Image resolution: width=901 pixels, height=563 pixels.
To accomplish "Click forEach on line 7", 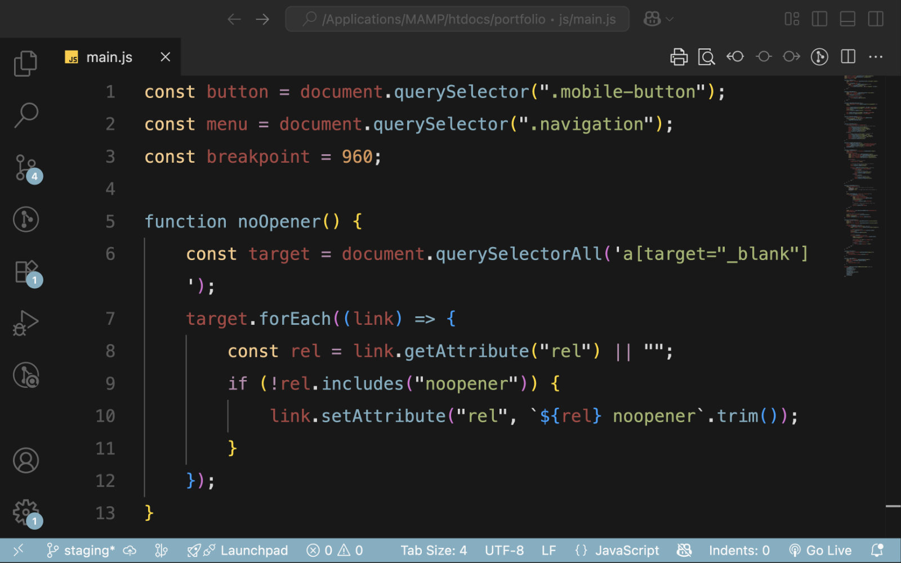I will pyautogui.click(x=295, y=319).
